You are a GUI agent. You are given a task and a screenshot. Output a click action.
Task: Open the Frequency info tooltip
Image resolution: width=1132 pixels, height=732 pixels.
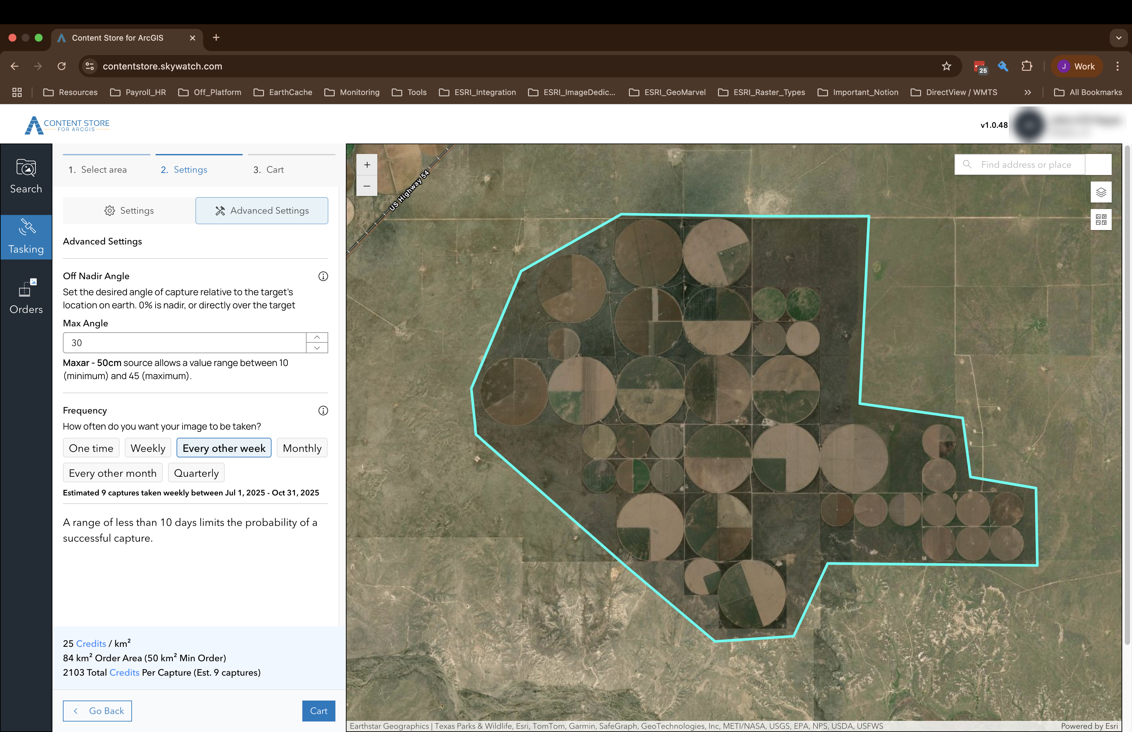pos(323,410)
